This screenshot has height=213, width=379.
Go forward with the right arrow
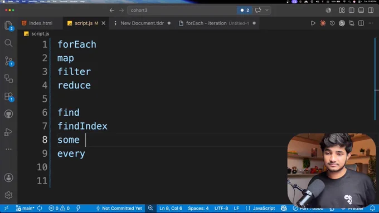click(122, 10)
